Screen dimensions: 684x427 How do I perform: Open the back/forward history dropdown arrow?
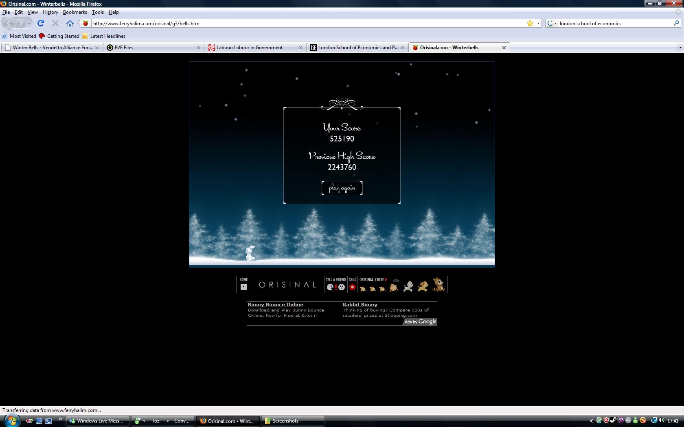tap(29, 23)
